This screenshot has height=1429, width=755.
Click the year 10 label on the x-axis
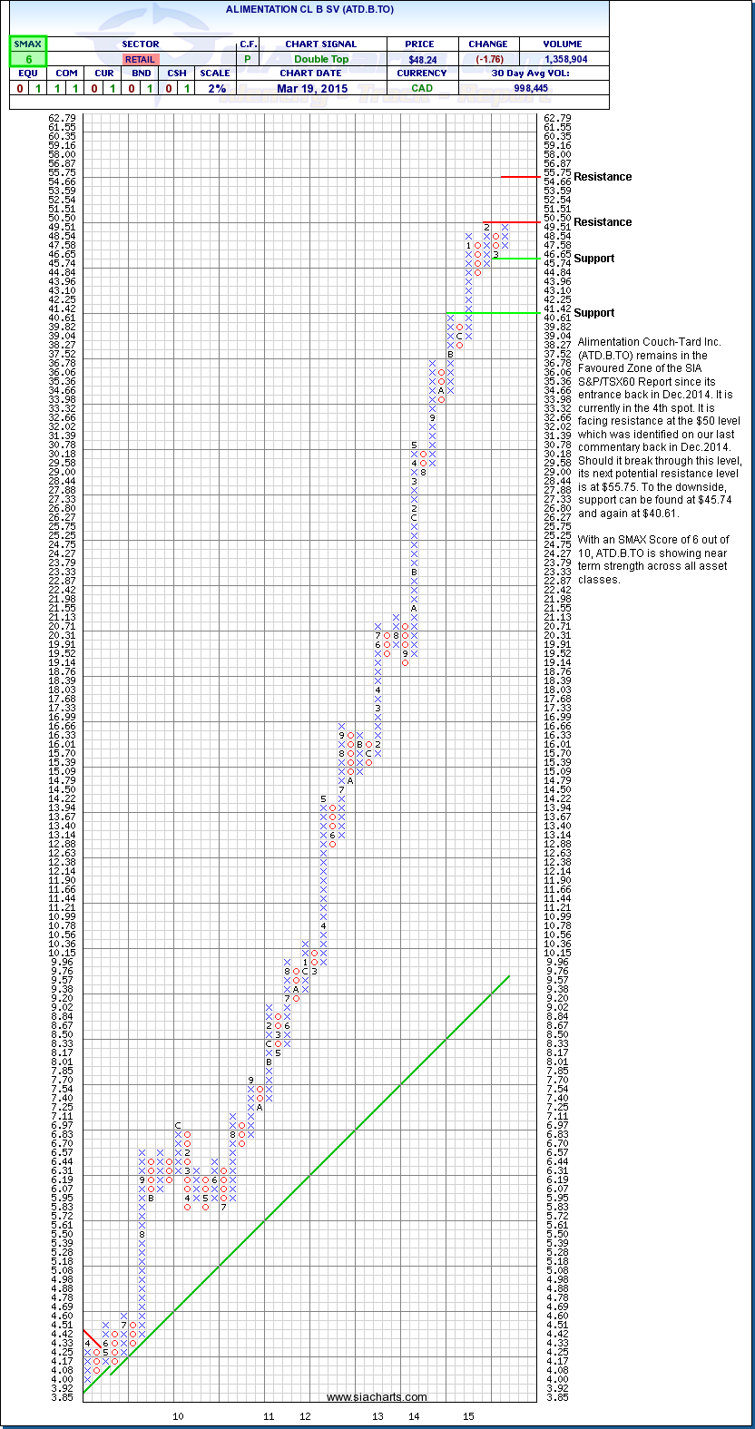179,1415
